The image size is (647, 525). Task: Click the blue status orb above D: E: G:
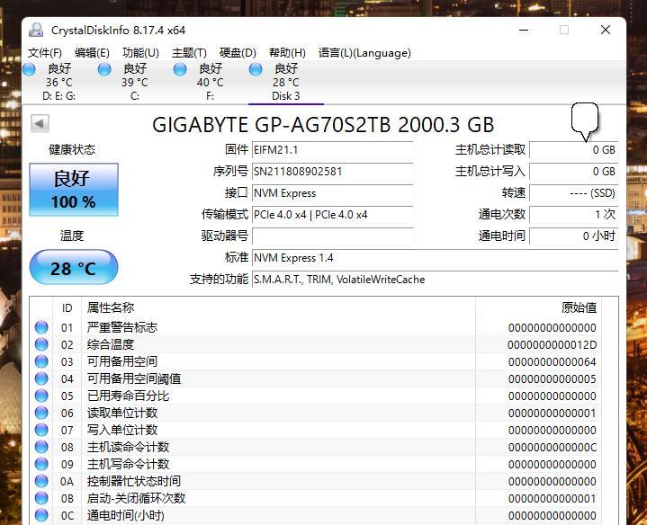pos(29,69)
